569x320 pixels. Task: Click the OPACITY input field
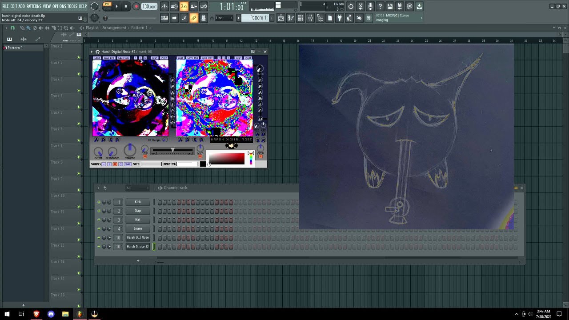(x=187, y=164)
